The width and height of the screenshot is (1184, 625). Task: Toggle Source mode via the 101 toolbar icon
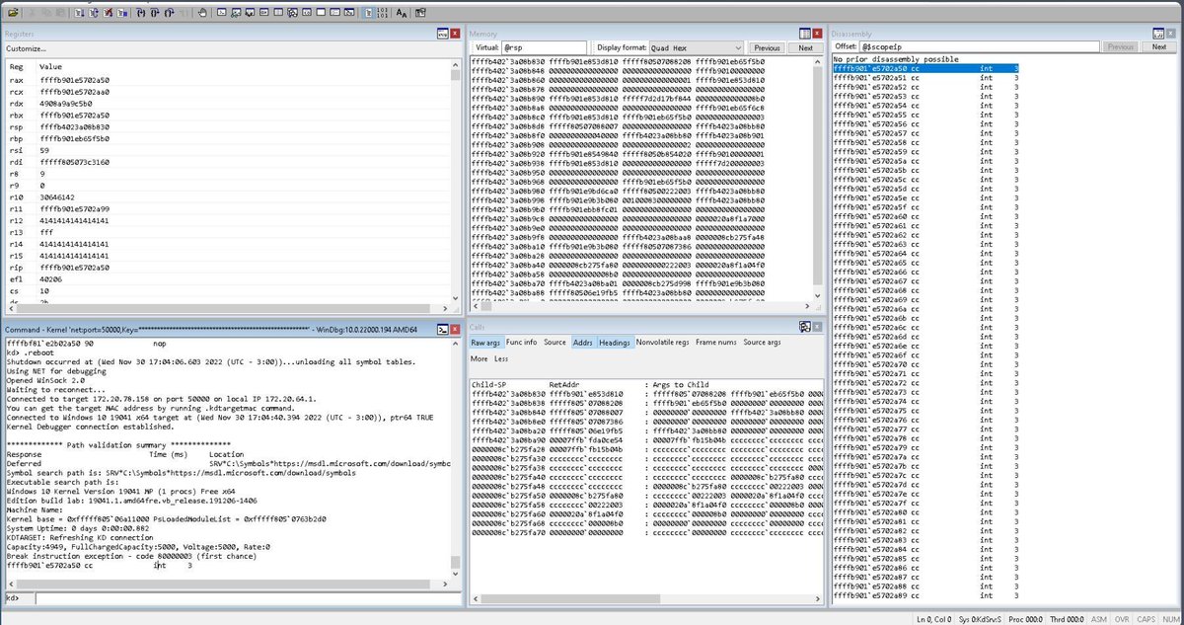coord(382,12)
